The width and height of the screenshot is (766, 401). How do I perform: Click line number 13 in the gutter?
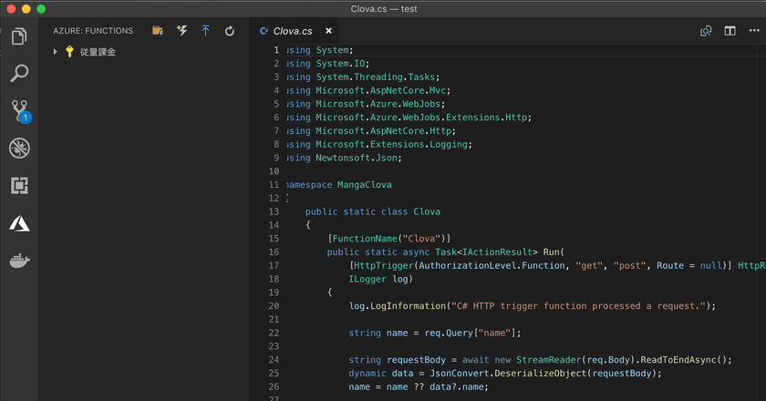click(x=275, y=211)
